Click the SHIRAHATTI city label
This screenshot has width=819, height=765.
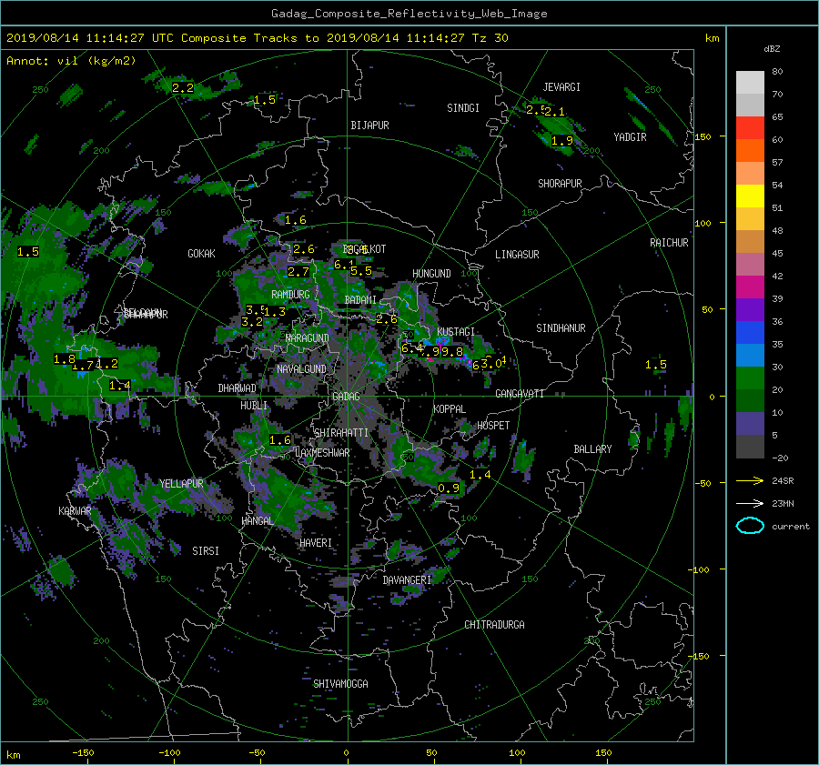pyautogui.click(x=341, y=433)
